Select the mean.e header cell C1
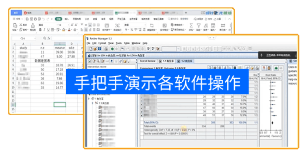Viewport: 308px width, 154px height. tap(60, 48)
